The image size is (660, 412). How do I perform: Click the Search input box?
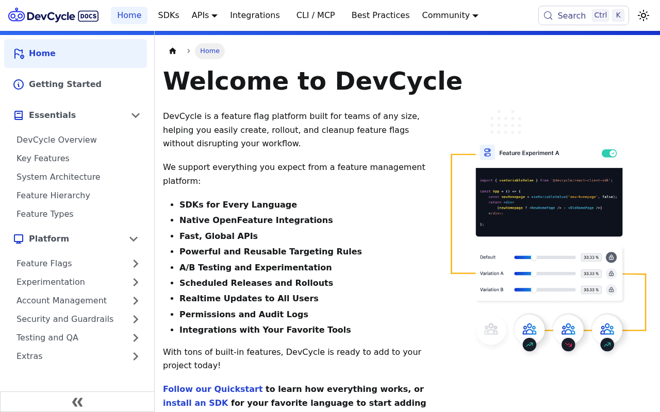[x=584, y=15]
